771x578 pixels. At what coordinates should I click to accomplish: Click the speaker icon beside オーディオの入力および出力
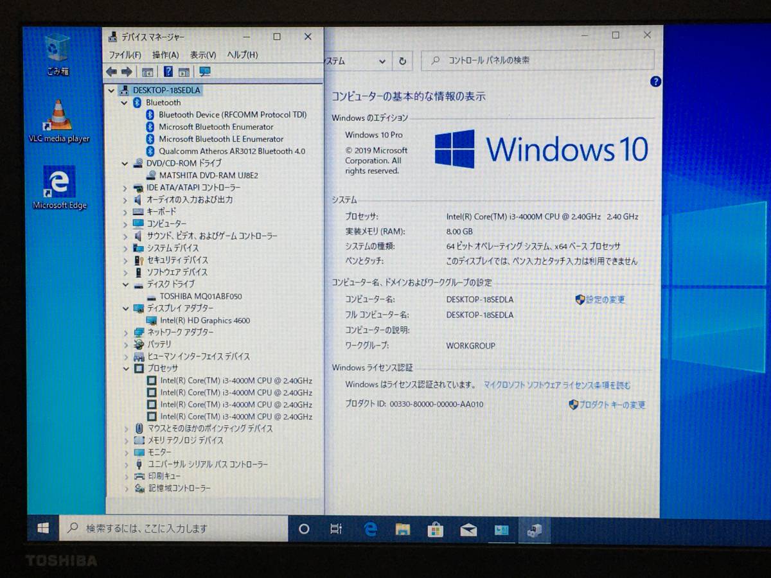[x=137, y=200]
